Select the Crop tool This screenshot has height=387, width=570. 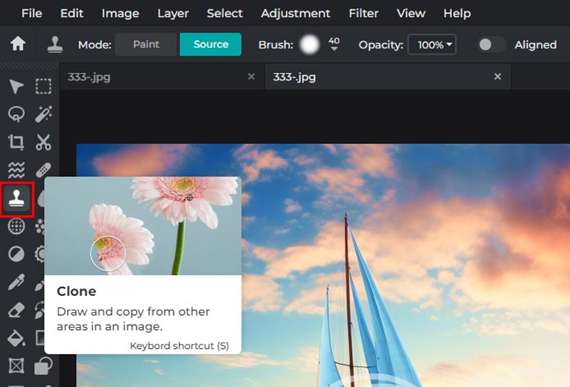pos(16,142)
